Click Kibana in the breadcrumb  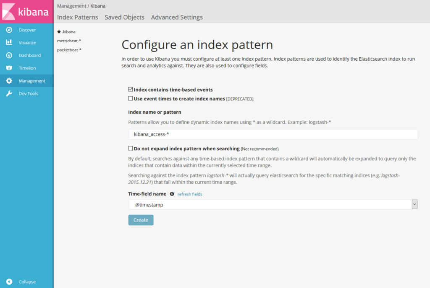[98, 6]
